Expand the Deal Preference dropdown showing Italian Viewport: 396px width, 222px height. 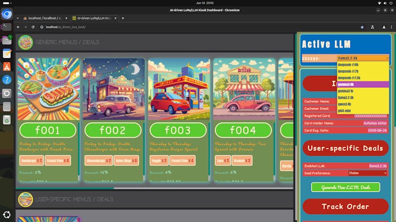click(367, 173)
